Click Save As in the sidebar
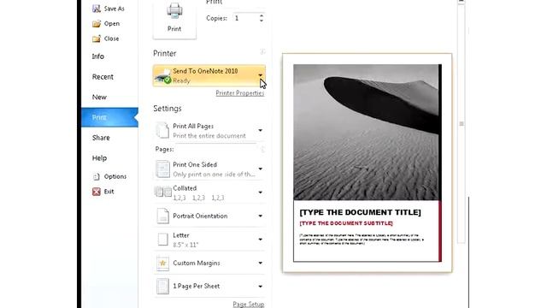The image size is (547, 308). tap(114, 9)
